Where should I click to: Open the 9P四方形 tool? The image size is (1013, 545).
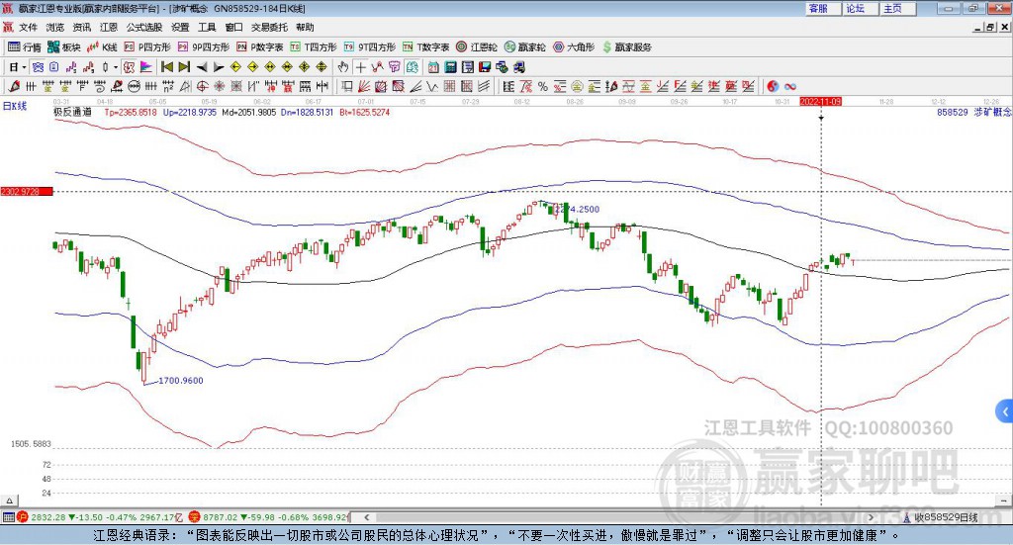pyautogui.click(x=204, y=47)
